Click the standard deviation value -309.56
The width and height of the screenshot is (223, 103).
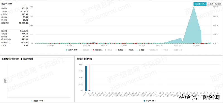pos(25,42)
